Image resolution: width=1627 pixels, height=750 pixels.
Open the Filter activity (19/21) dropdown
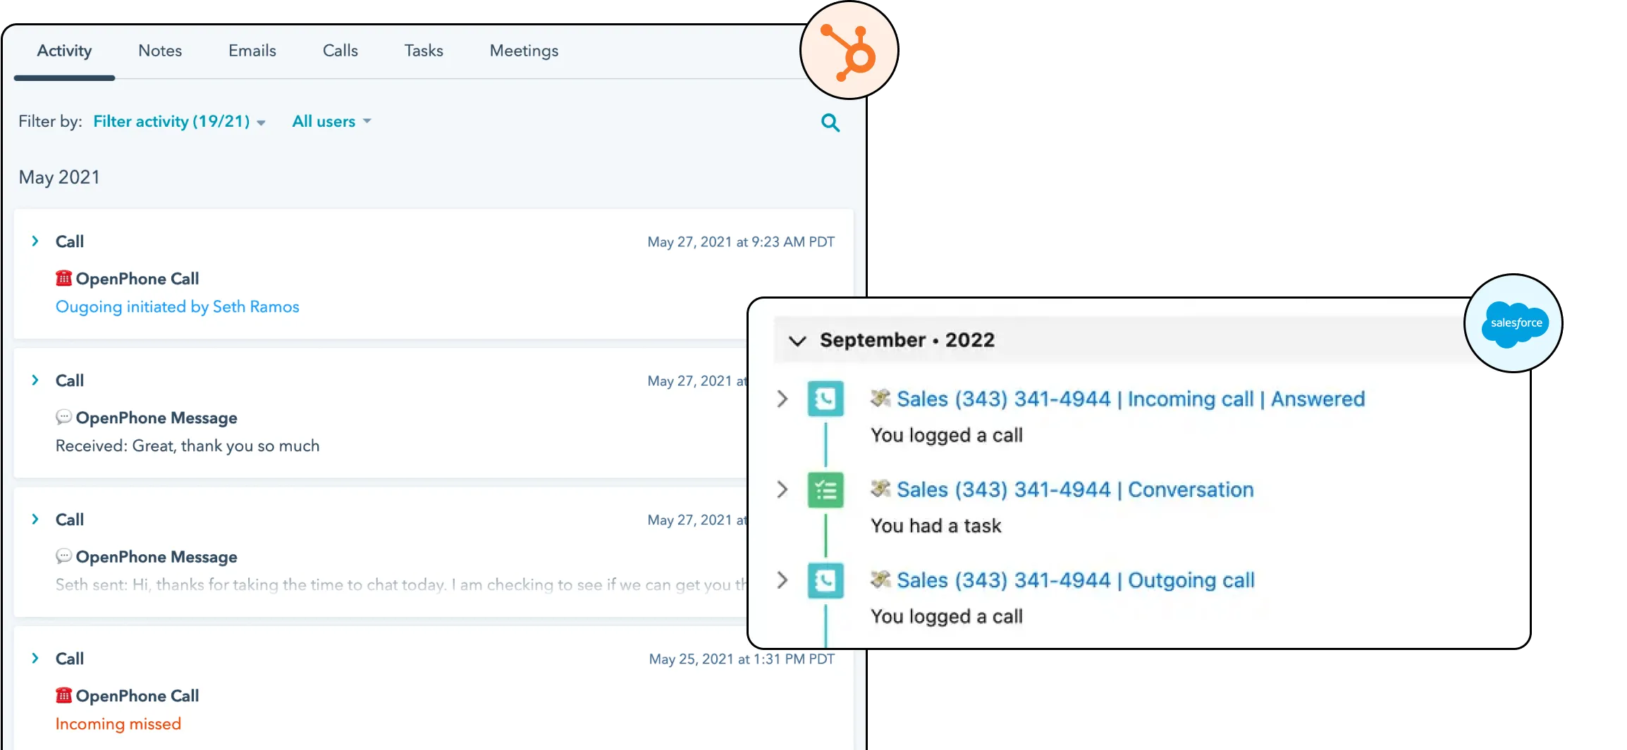pos(179,121)
